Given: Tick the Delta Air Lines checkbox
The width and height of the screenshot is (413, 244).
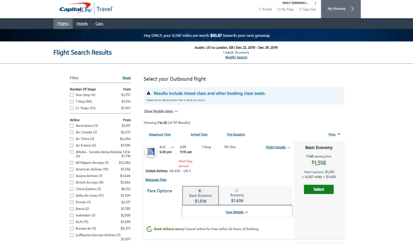Looking at the screenshot, I should tap(72, 196).
